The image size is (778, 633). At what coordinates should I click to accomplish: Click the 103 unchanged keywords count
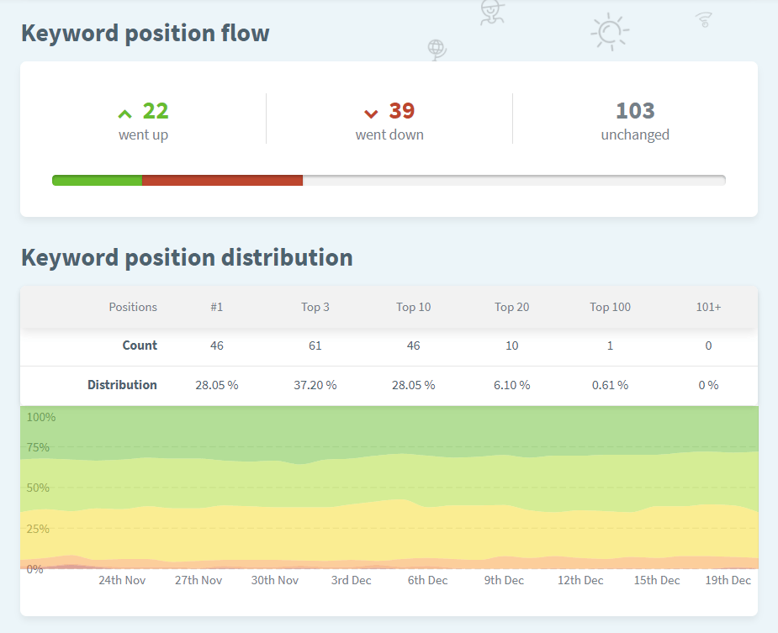click(x=635, y=111)
